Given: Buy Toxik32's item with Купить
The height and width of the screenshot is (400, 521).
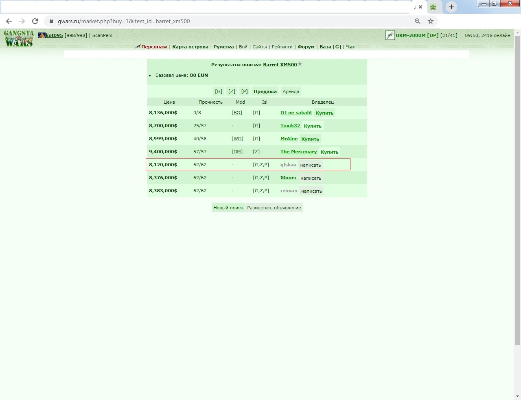Looking at the screenshot, I should pos(313,126).
